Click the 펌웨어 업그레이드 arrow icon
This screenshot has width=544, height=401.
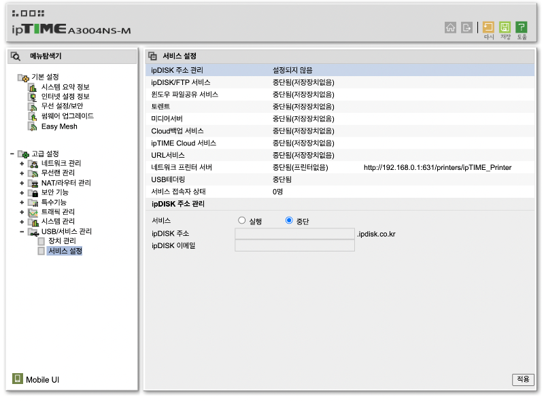[33, 116]
